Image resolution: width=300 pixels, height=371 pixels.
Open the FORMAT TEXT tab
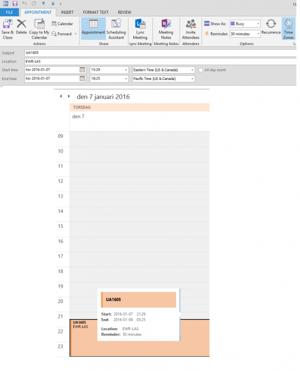(x=96, y=12)
